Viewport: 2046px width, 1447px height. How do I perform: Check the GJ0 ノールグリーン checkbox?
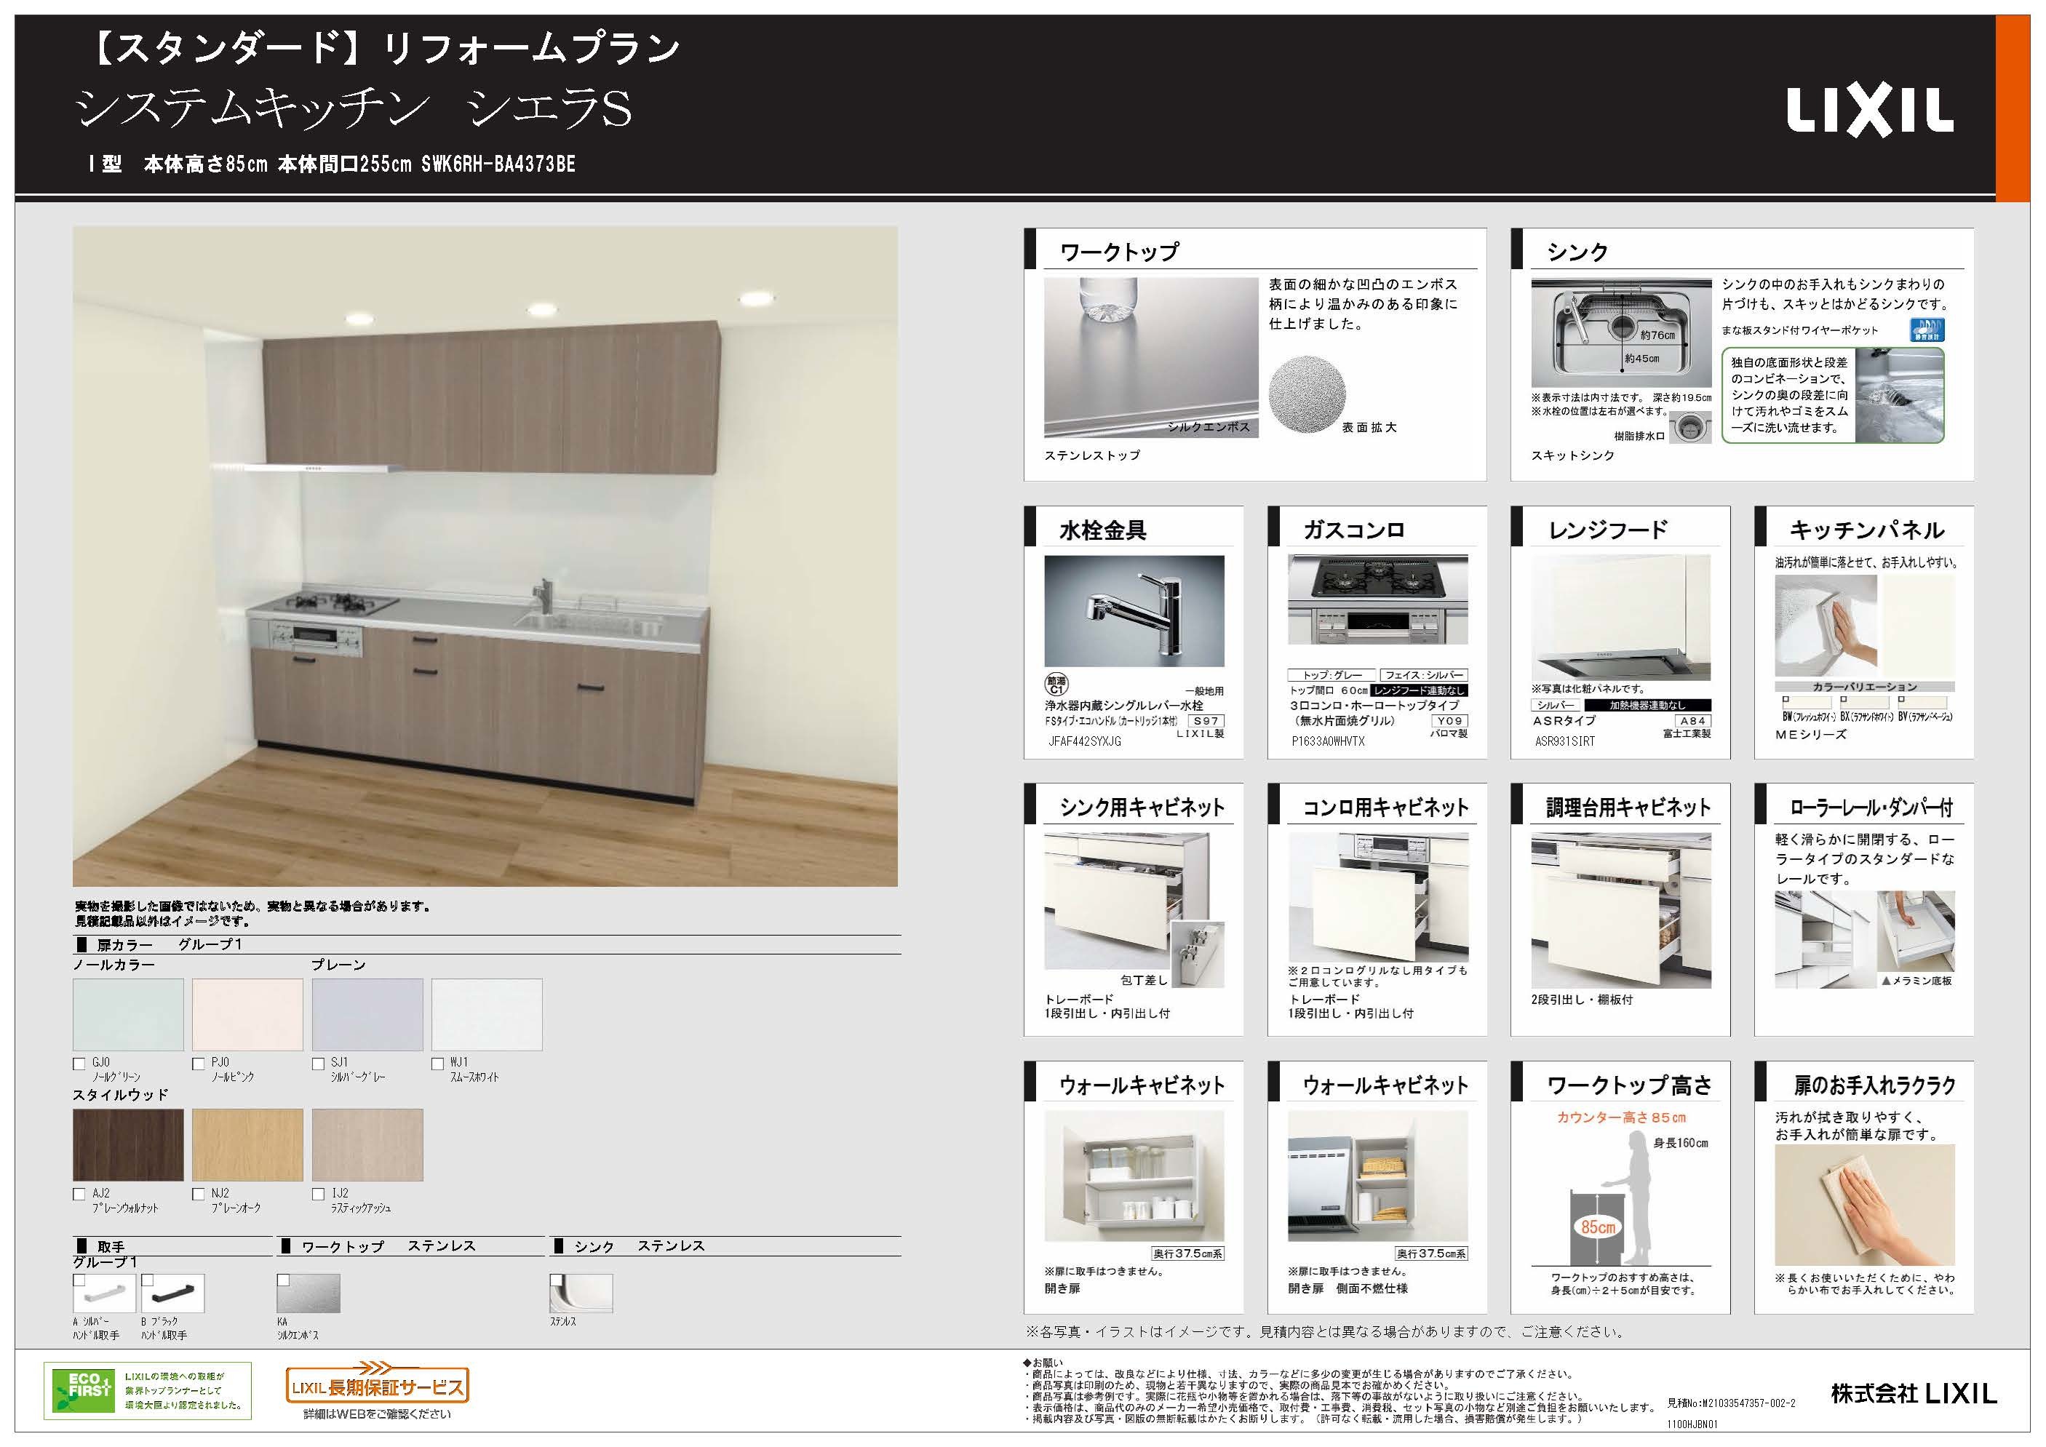pos(79,1064)
